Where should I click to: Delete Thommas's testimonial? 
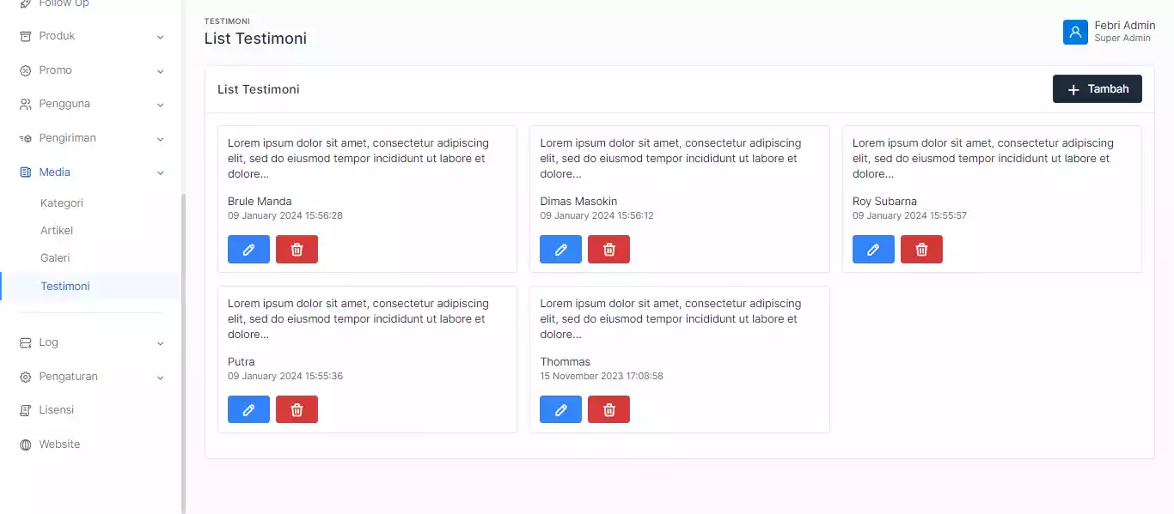tap(608, 410)
